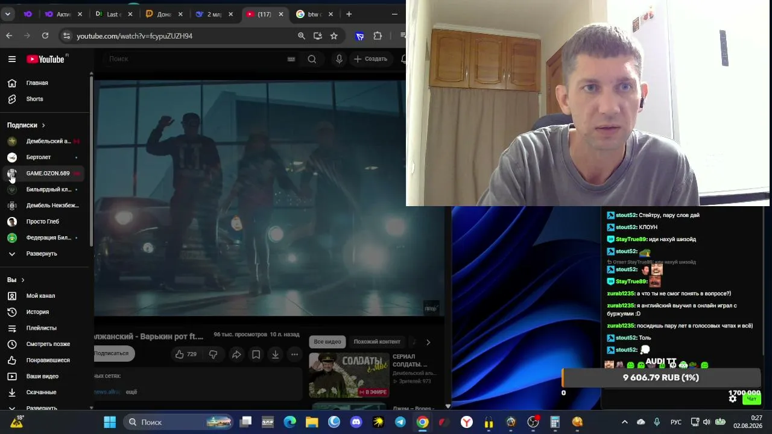Open File Explorer from the taskbar
This screenshot has width=772, height=434.
click(312, 422)
